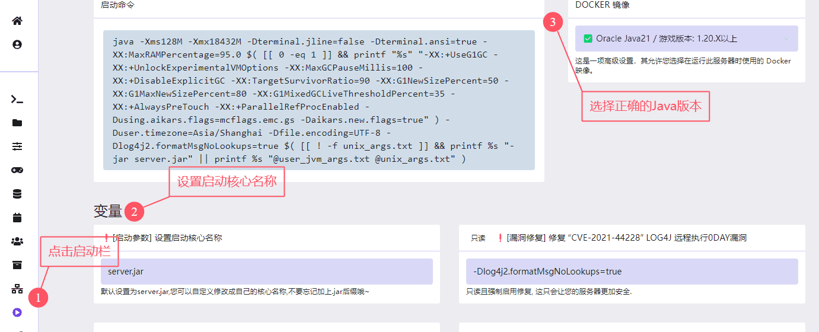Go to the dashboard home icon
The width and height of the screenshot is (819, 332).
(x=17, y=21)
